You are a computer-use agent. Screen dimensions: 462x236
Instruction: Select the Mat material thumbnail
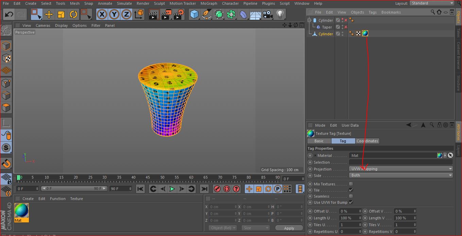pyautogui.click(x=21, y=211)
